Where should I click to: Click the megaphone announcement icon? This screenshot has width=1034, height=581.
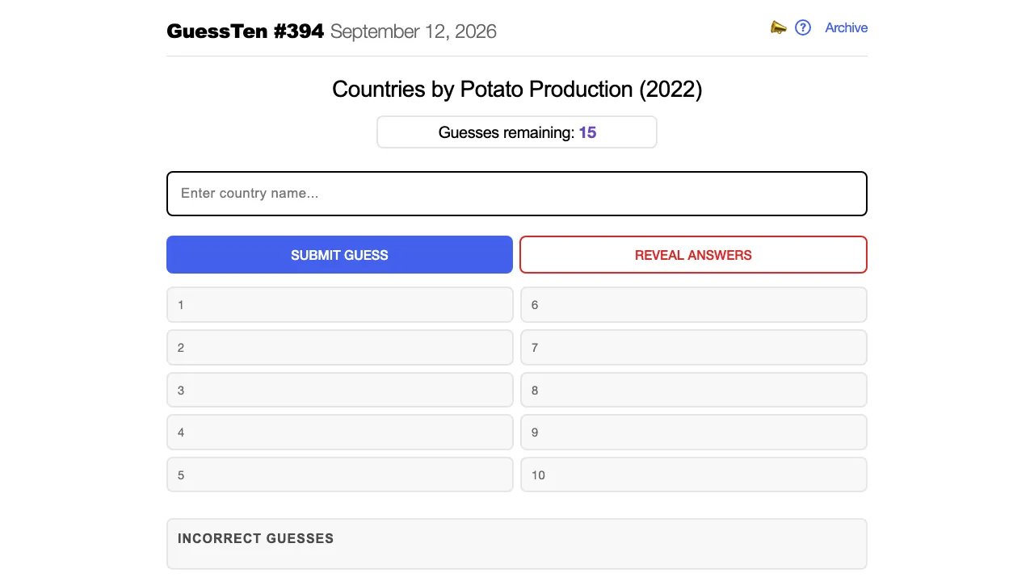(x=778, y=27)
